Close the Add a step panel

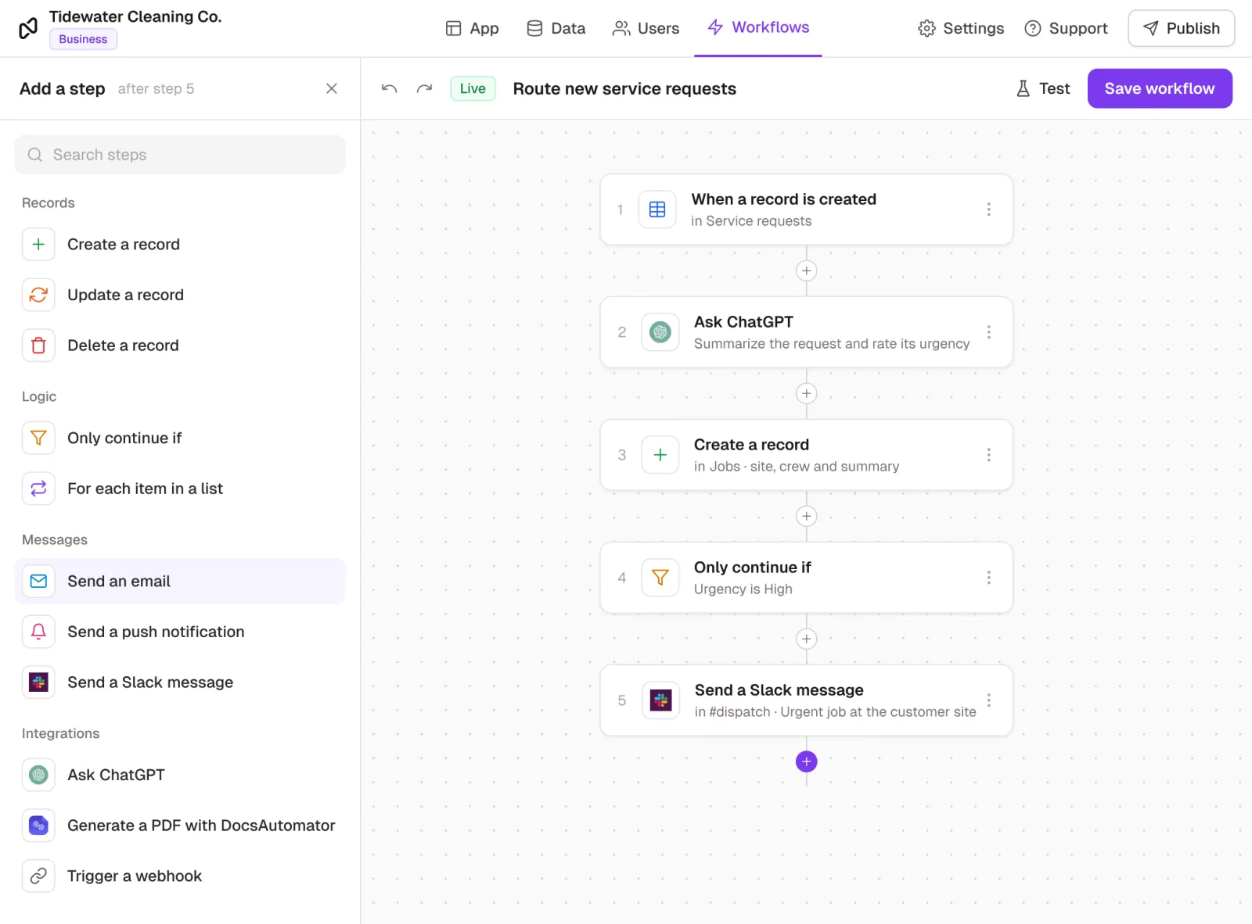(332, 88)
